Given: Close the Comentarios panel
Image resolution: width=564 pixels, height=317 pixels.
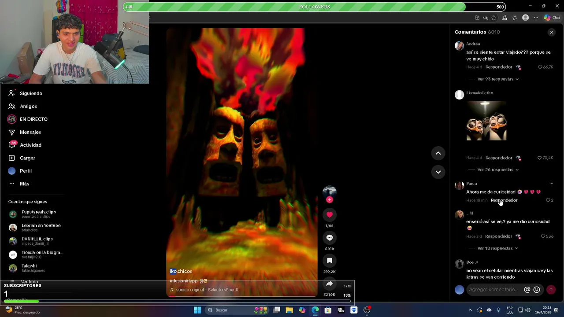Looking at the screenshot, I should (x=551, y=32).
